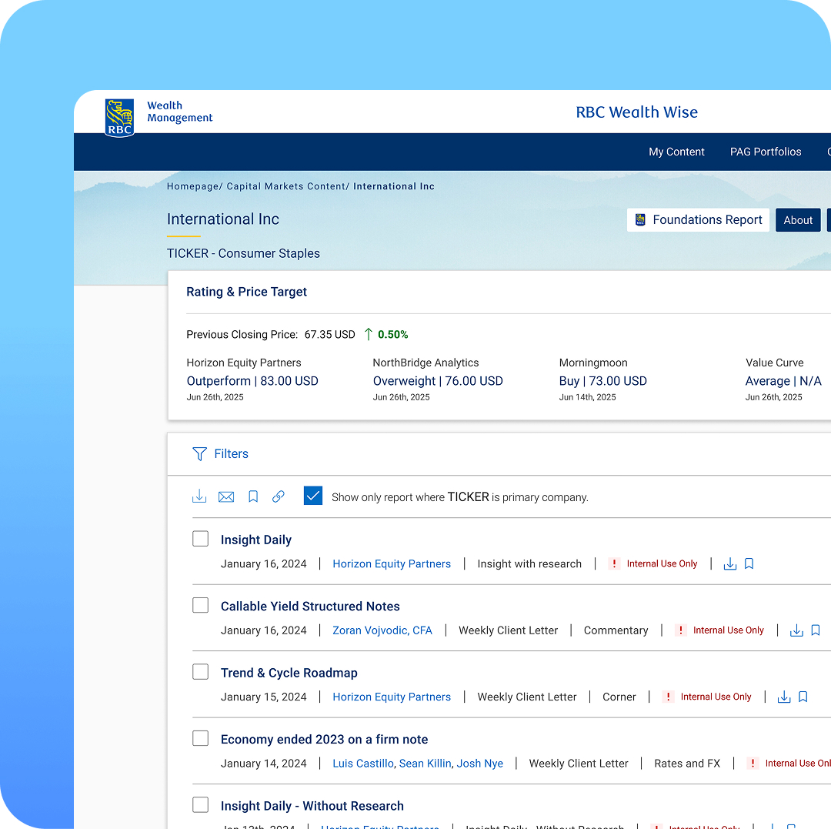Screen dimensions: 831x829
Task: Click Sean Killin author link
Action: (425, 764)
